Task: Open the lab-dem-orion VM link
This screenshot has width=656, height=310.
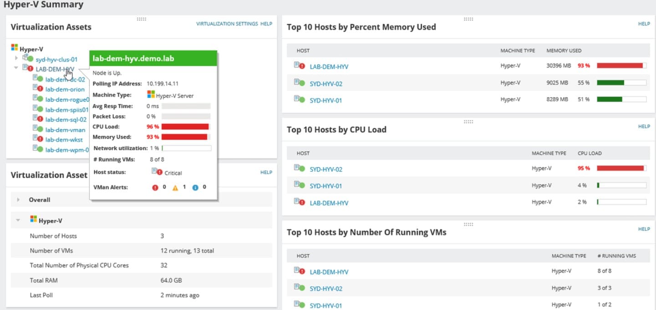Action: pyautogui.click(x=65, y=90)
